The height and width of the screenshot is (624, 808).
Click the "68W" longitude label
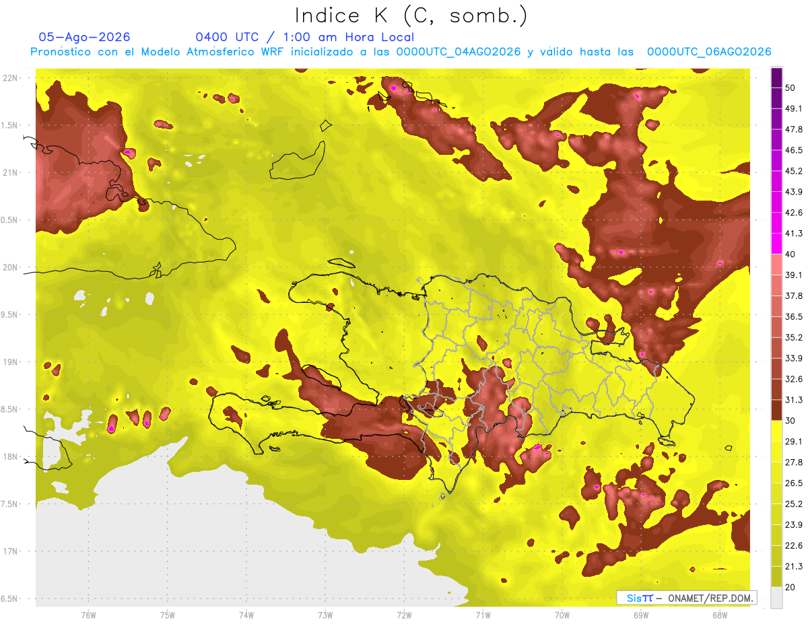point(719,615)
